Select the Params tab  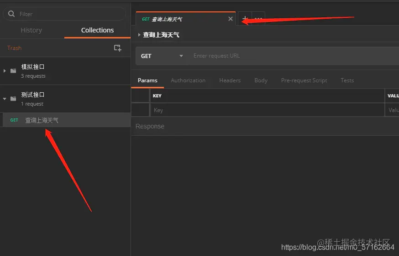[x=147, y=80]
